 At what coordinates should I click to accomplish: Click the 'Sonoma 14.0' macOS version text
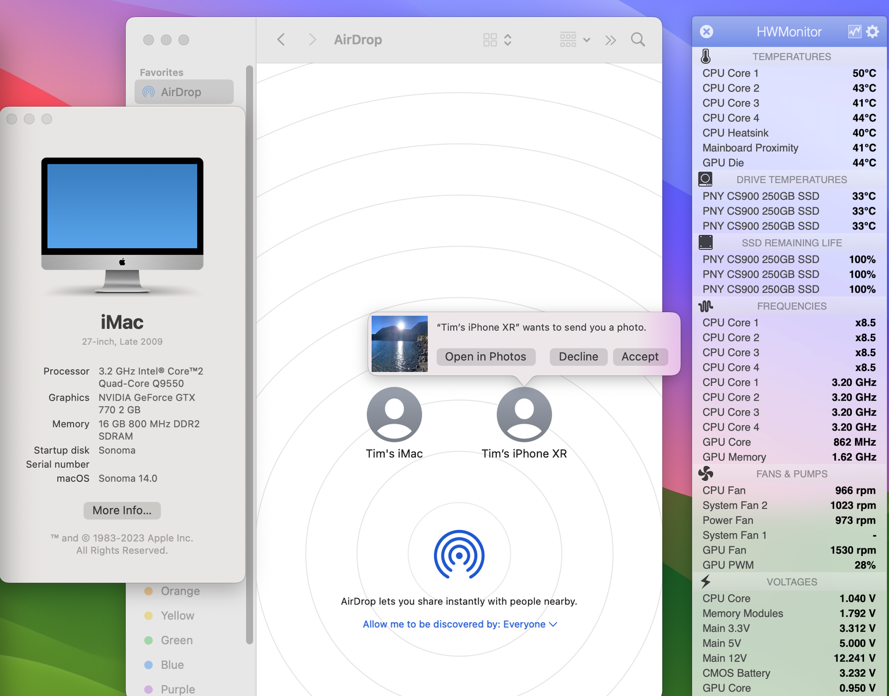[x=127, y=478]
